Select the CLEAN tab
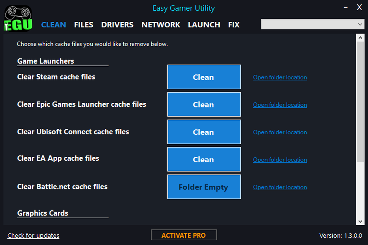 tap(53, 25)
